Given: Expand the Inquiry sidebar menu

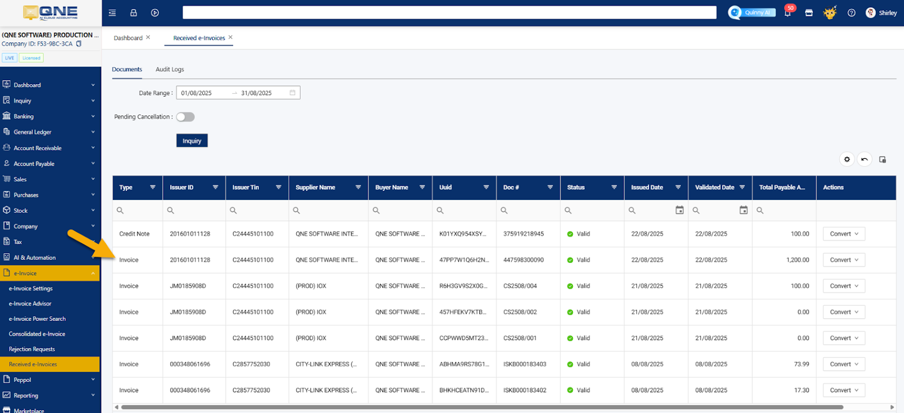Looking at the screenshot, I should tap(50, 101).
